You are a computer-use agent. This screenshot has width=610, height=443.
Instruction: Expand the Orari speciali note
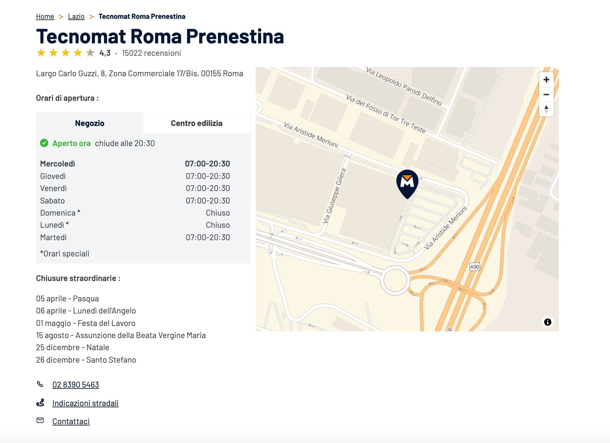(x=64, y=254)
